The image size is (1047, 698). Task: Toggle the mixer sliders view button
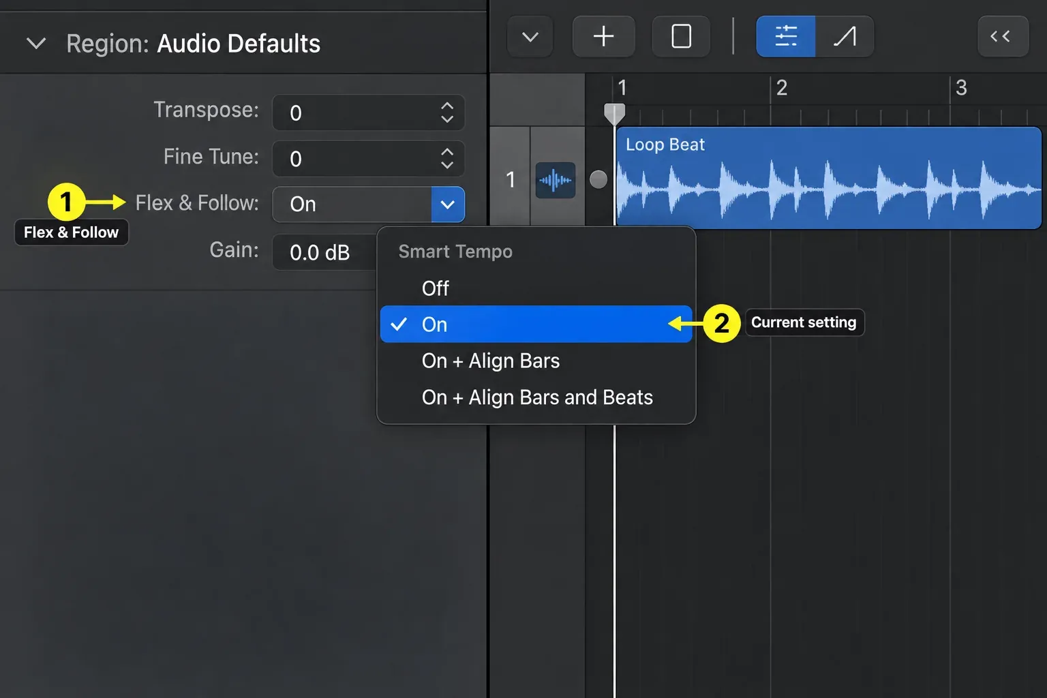point(786,37)
